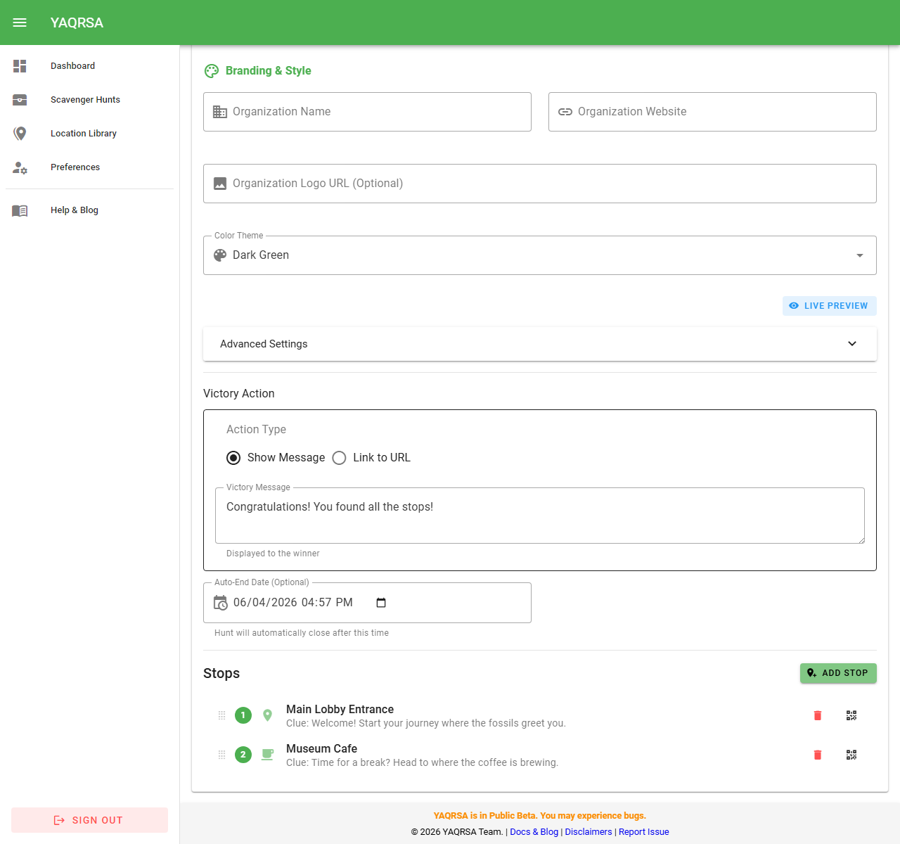Delete the Main Lobby Entrance stop

pyautogui.click(x=818, y=715)
